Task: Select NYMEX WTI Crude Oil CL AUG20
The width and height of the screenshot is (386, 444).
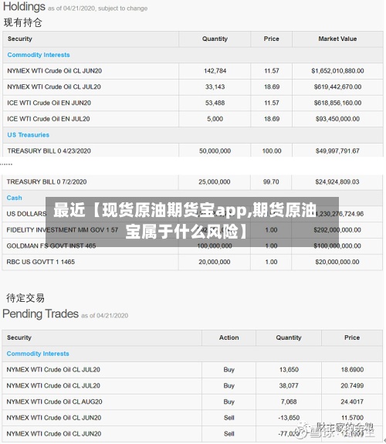Action: pos(54,402)
